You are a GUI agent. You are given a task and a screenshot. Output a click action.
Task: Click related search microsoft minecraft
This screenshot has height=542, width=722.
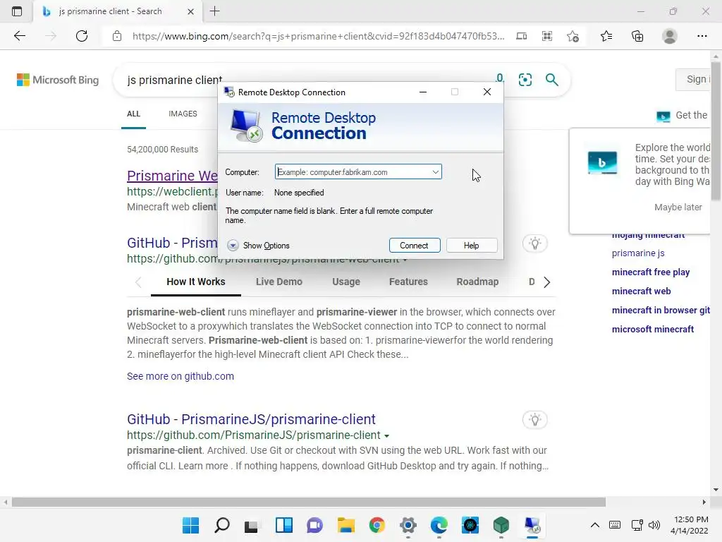[653, 329]
